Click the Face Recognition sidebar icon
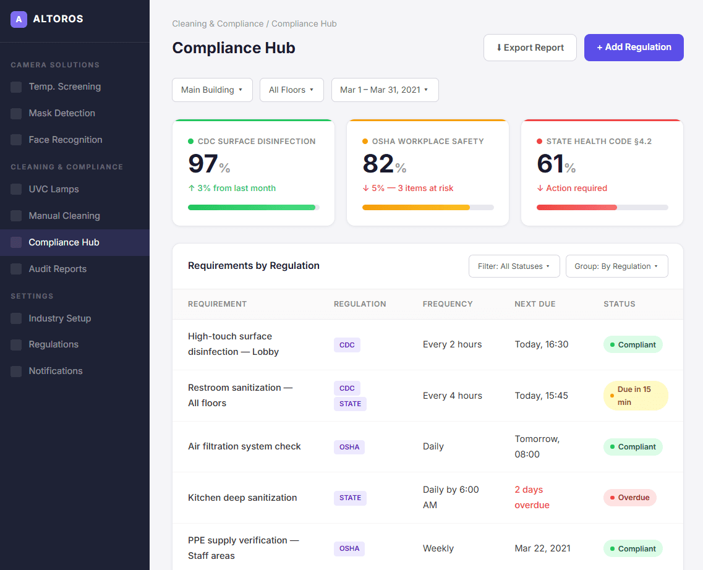This screenshot has height=570, width=703. [16, 140]
